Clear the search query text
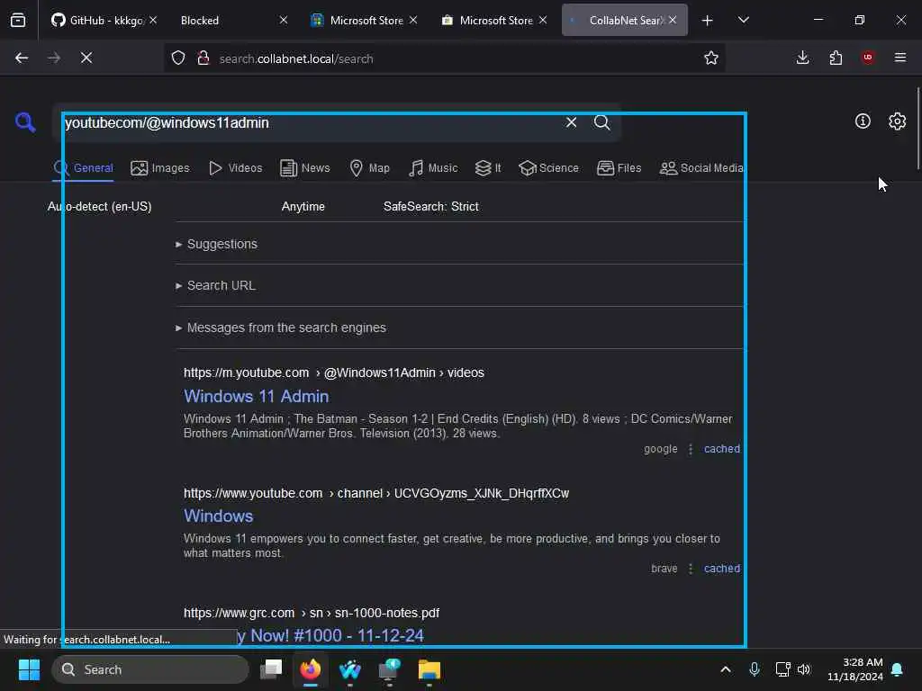This screenshot has height=691, width=922. pyautogui.click(x=571, y=122)
